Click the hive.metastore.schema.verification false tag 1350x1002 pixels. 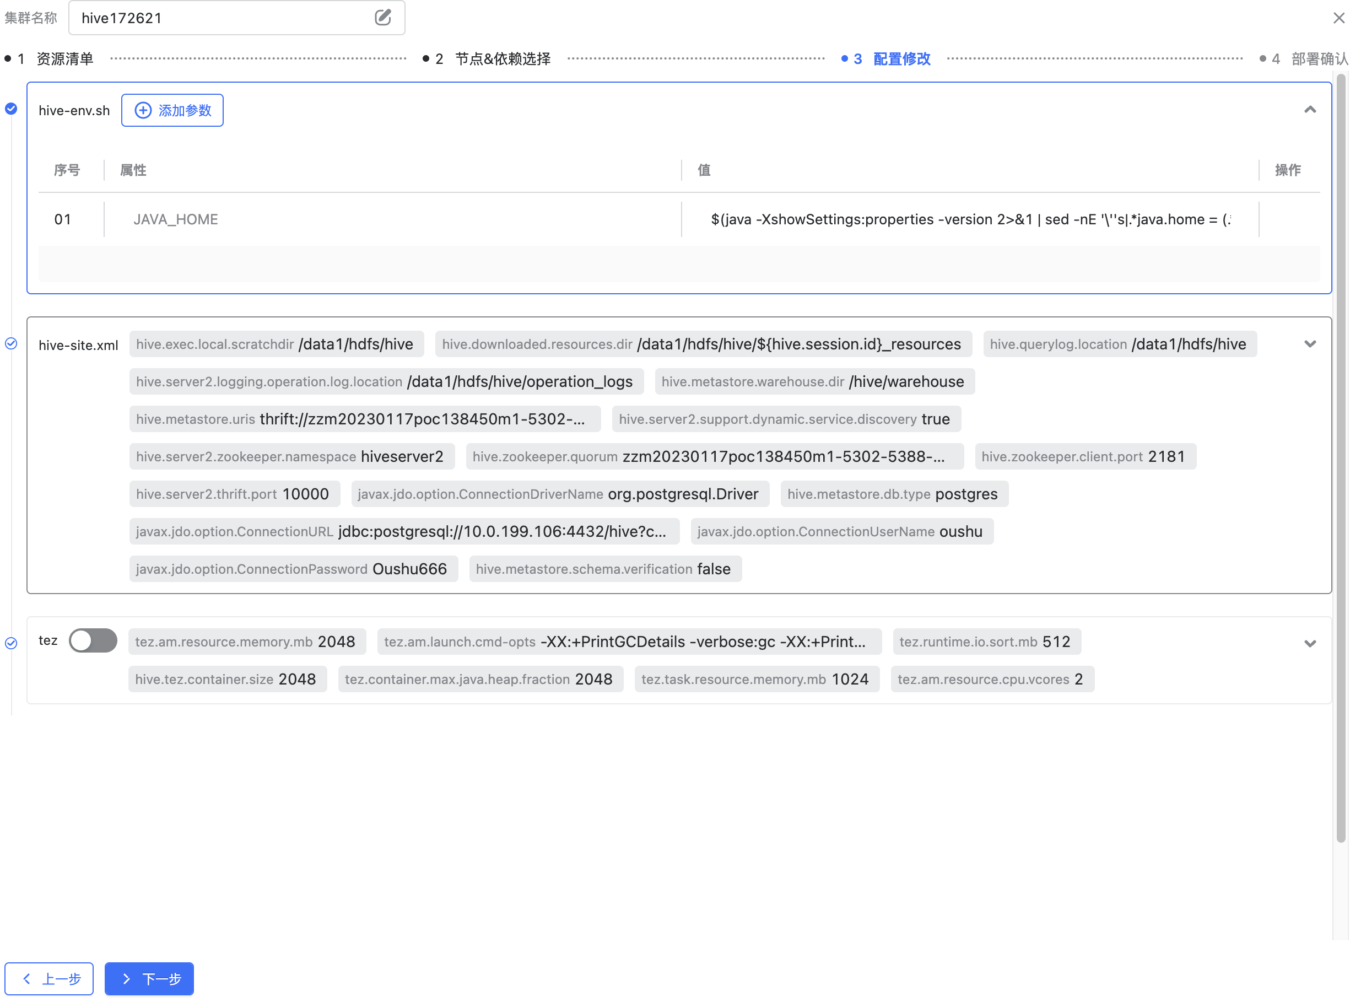pos(605,569)
